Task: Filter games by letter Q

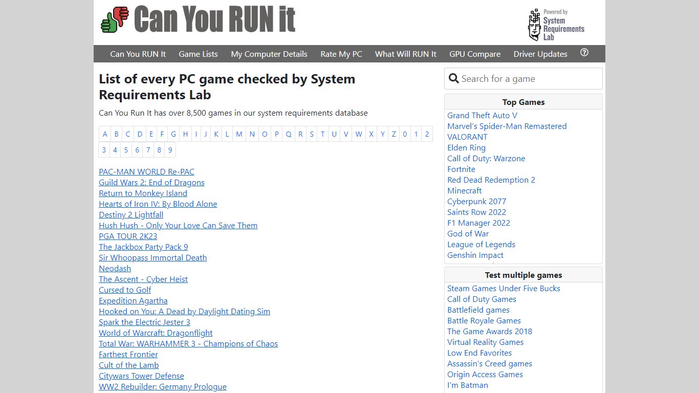Action: point(289,134)
